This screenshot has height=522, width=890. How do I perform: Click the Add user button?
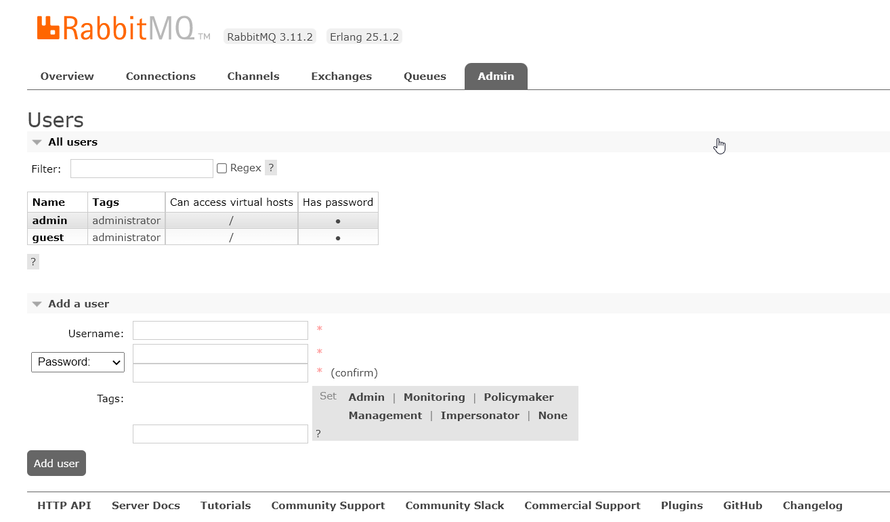coord(56,463)
